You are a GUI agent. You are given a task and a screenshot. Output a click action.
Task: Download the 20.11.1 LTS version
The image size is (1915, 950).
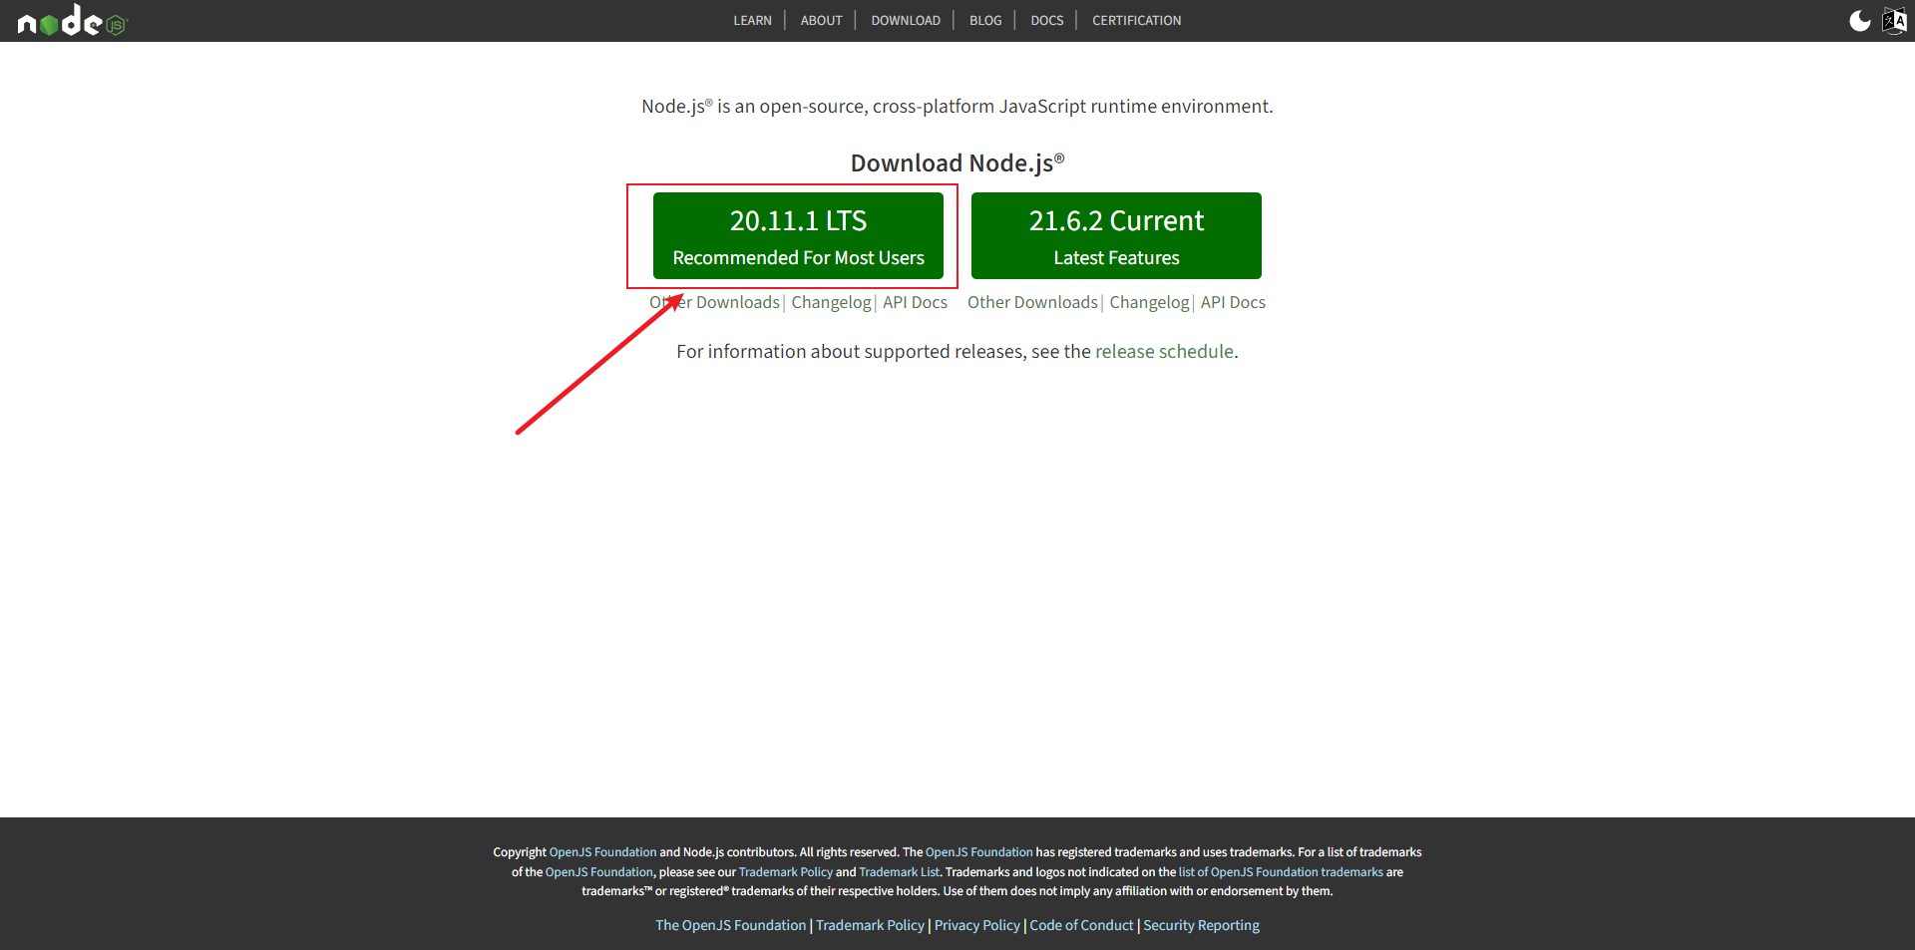[x=798, y=235]
